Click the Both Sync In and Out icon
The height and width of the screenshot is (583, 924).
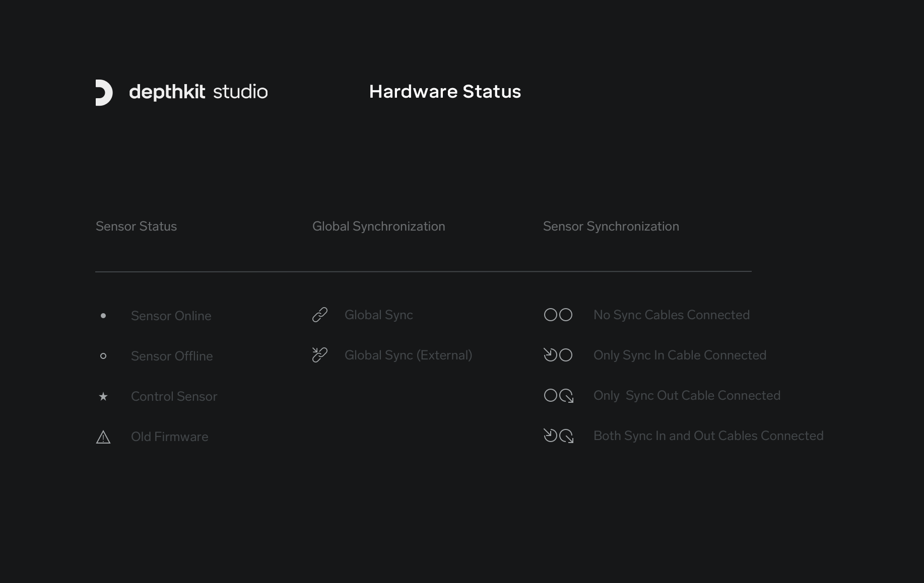[x=558, y=435]
